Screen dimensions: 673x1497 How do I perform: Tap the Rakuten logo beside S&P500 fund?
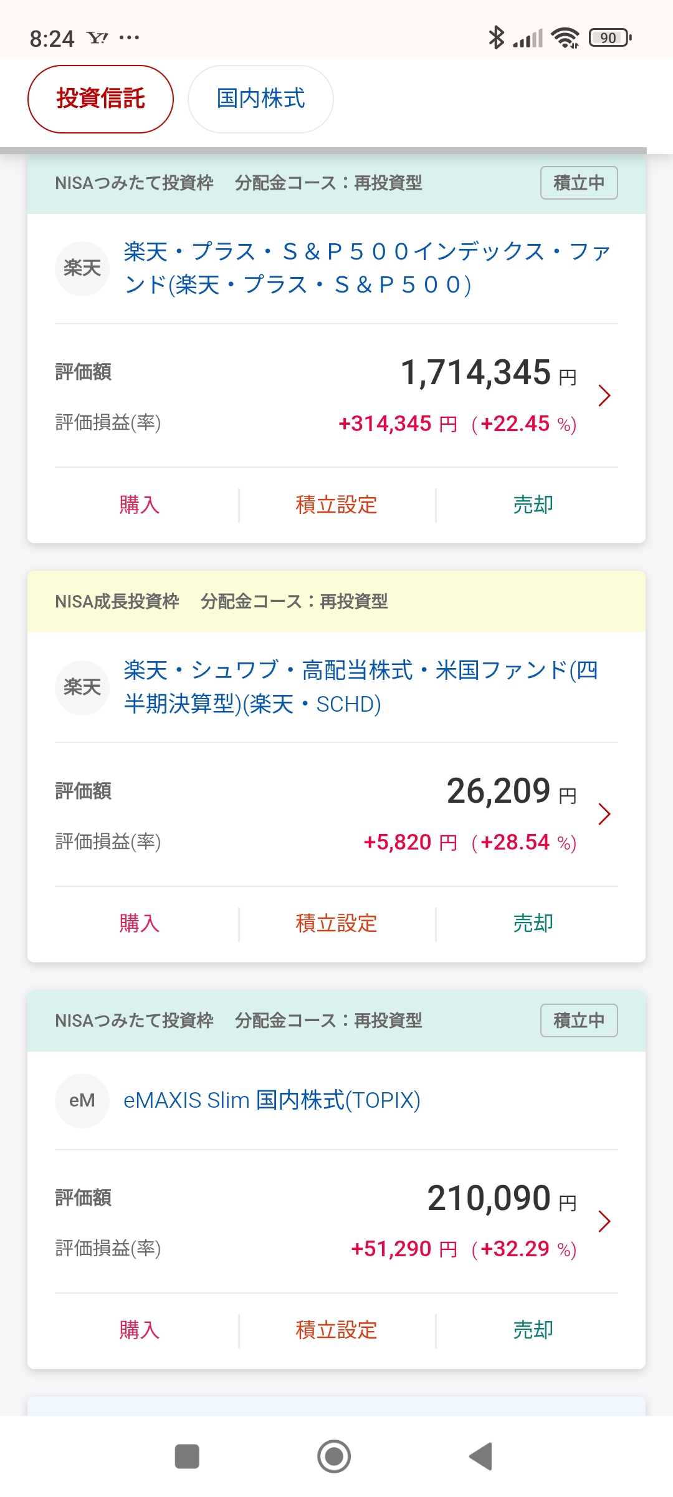pos(82,268)
